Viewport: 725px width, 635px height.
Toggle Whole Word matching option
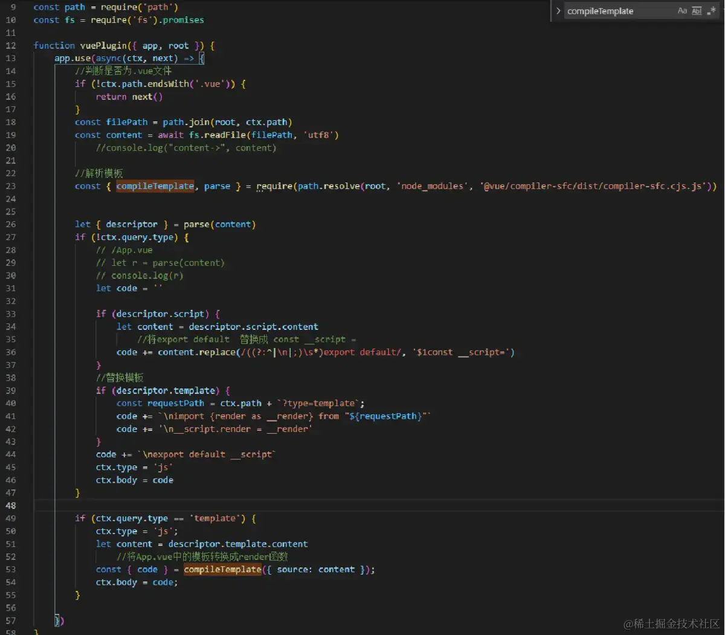coord(696,10)
